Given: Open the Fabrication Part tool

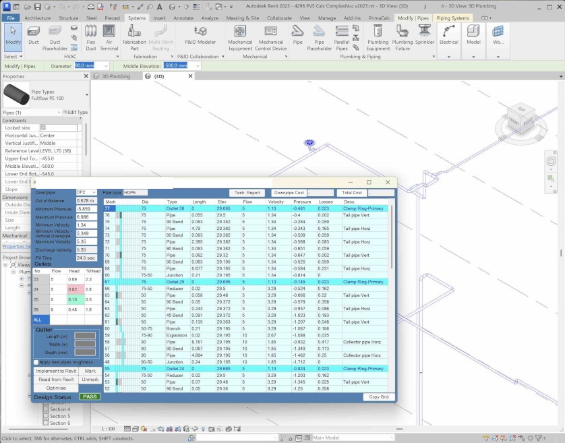Looking at the screenshot, I should [x=134, y=38].
